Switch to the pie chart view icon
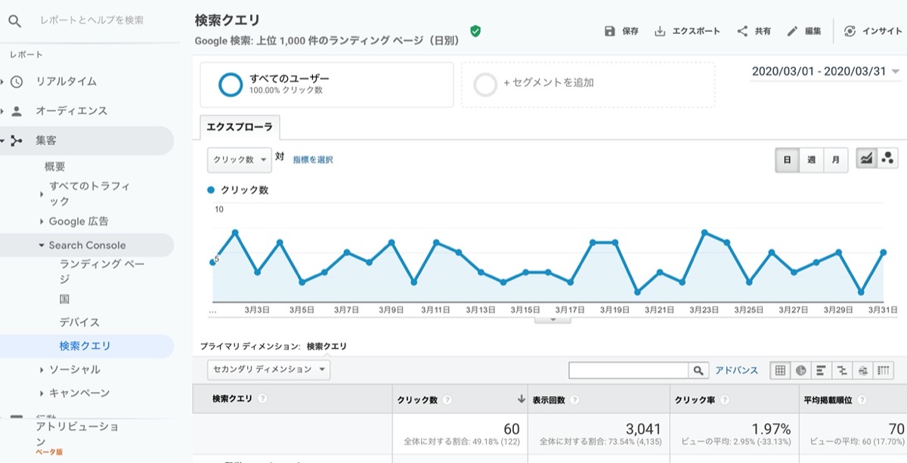907x463 pixels. click(800, 370)
